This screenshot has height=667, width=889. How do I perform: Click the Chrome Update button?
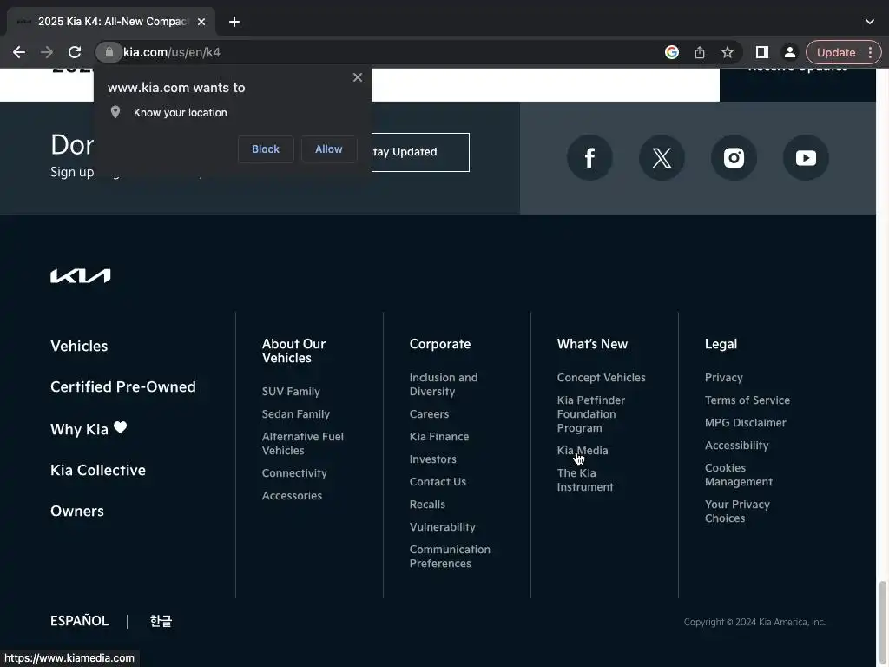coord(836,52)
